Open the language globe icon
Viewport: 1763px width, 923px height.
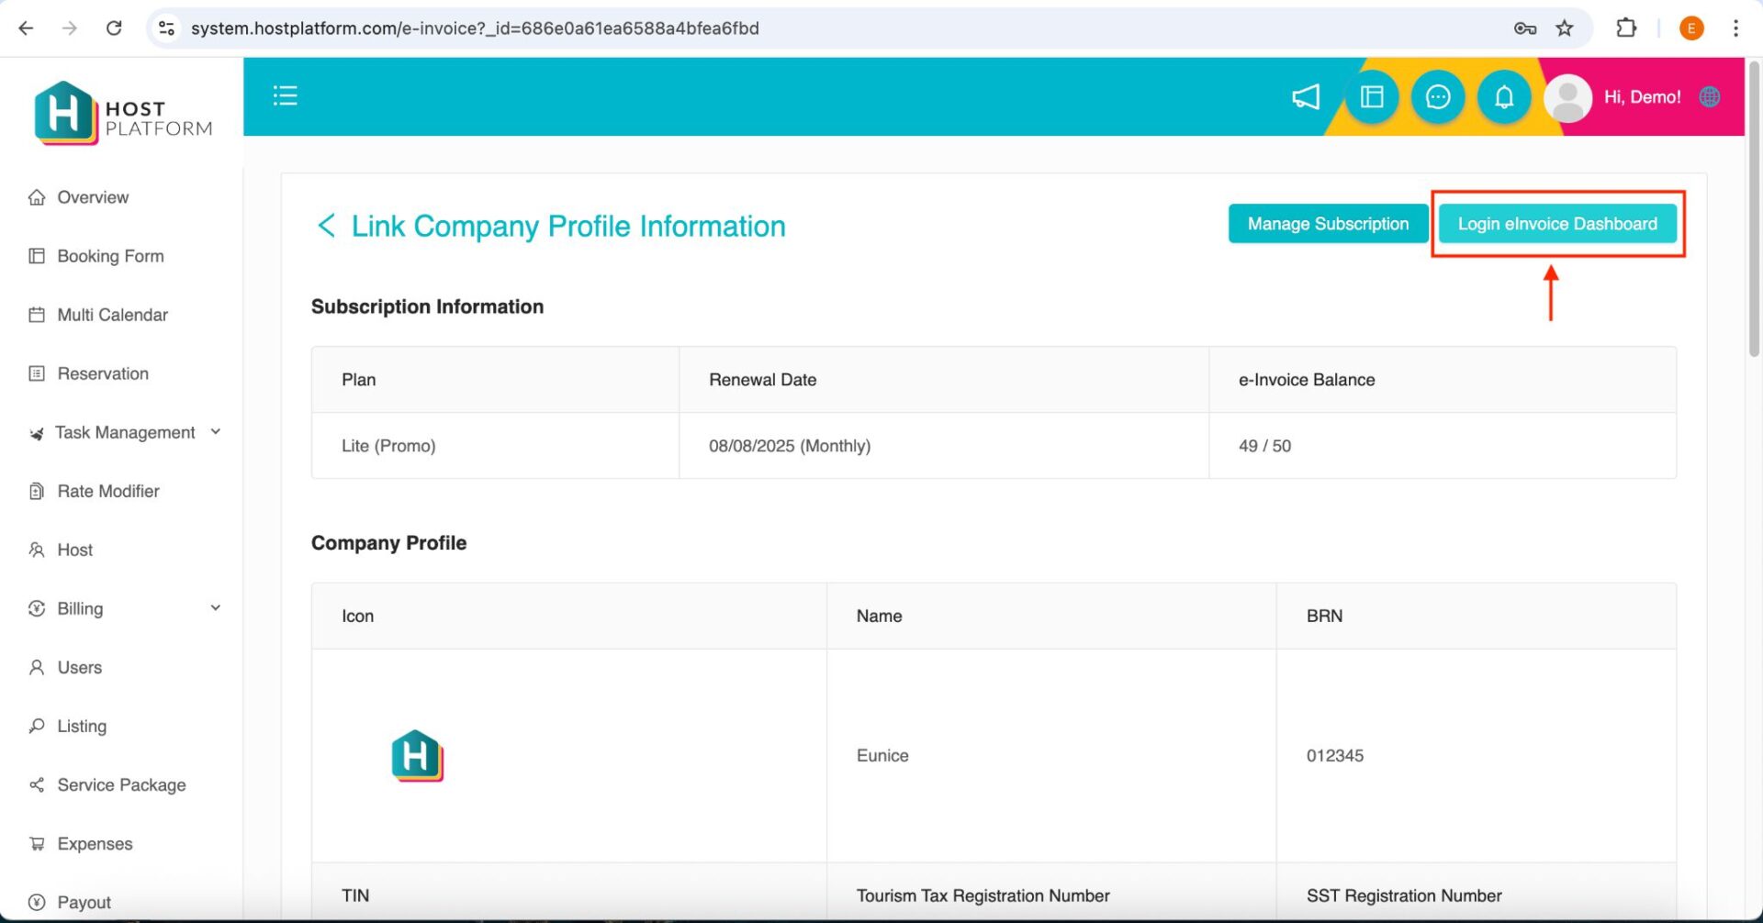[1710, 96]
